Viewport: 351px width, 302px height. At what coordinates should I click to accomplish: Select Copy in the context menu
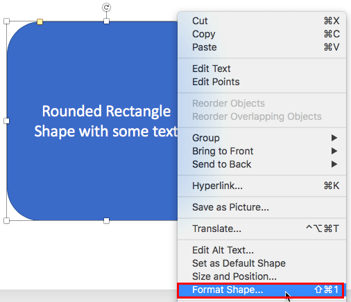tap(262, 34)
